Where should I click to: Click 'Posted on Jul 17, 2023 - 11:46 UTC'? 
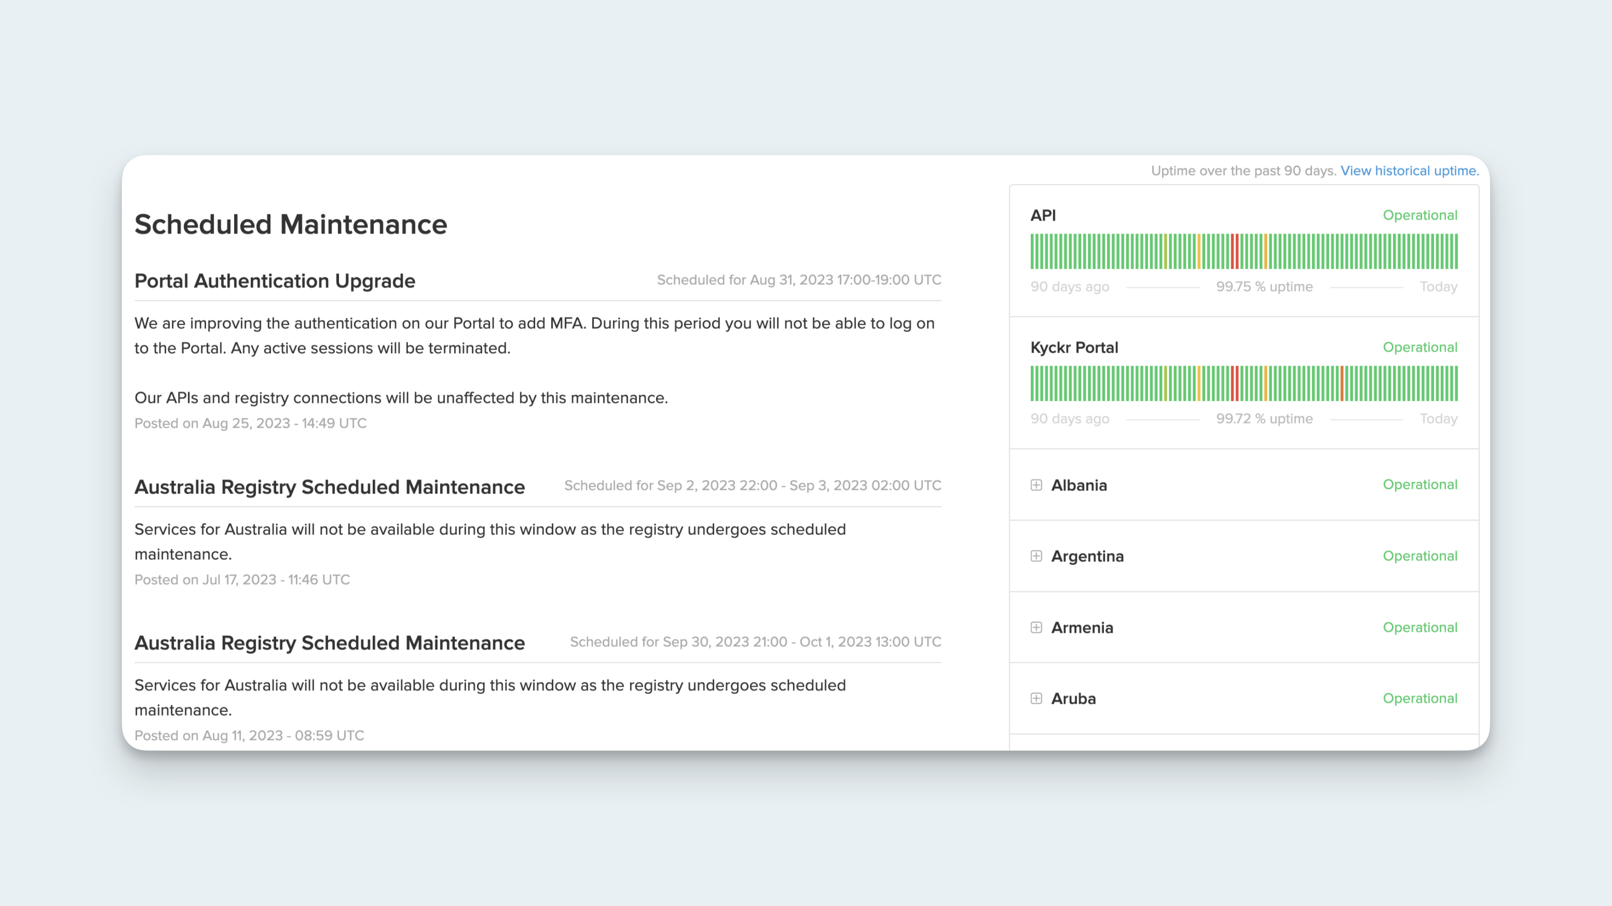pyautogui.click(x=242, y=580)
